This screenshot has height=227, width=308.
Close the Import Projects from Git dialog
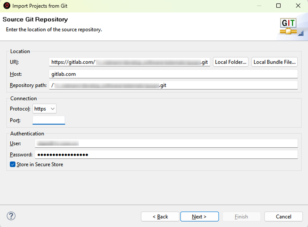pos(298,6)
